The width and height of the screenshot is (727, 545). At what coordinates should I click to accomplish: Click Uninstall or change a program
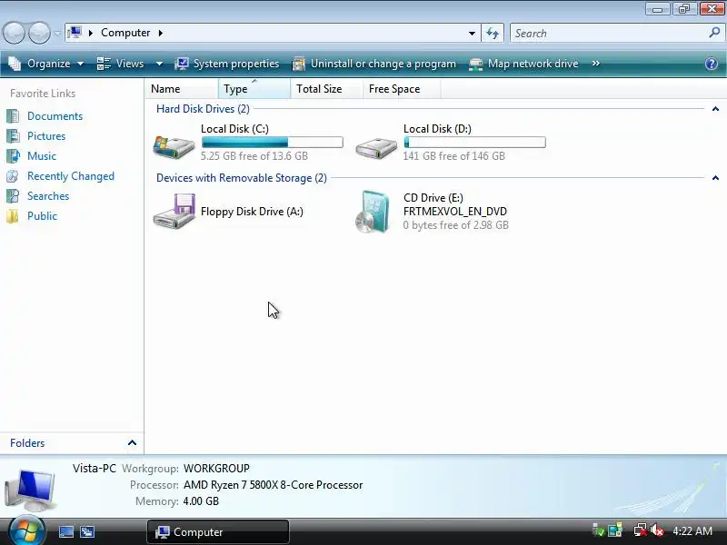click(x=374, y=64)
